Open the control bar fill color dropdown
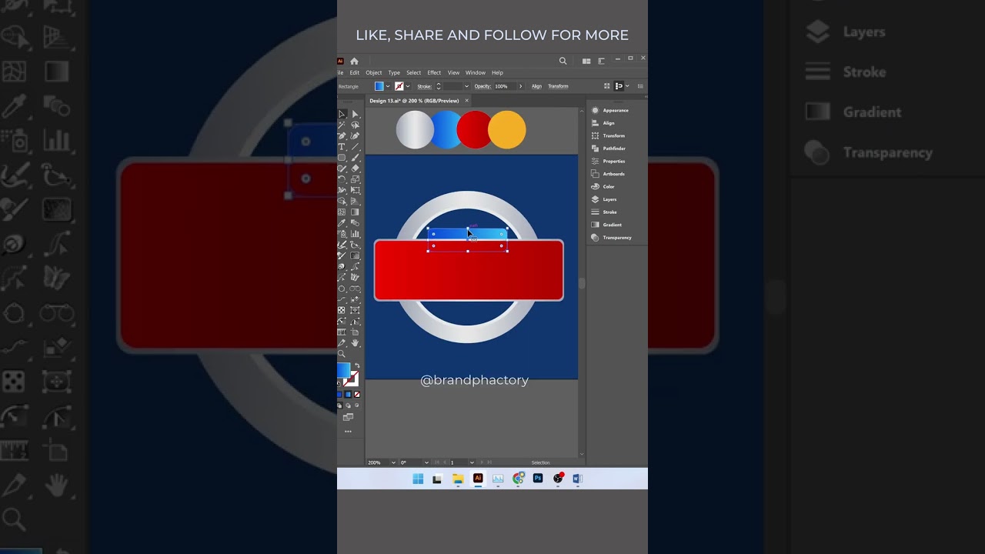Screen dimensions: 985x554 [388, 86]
